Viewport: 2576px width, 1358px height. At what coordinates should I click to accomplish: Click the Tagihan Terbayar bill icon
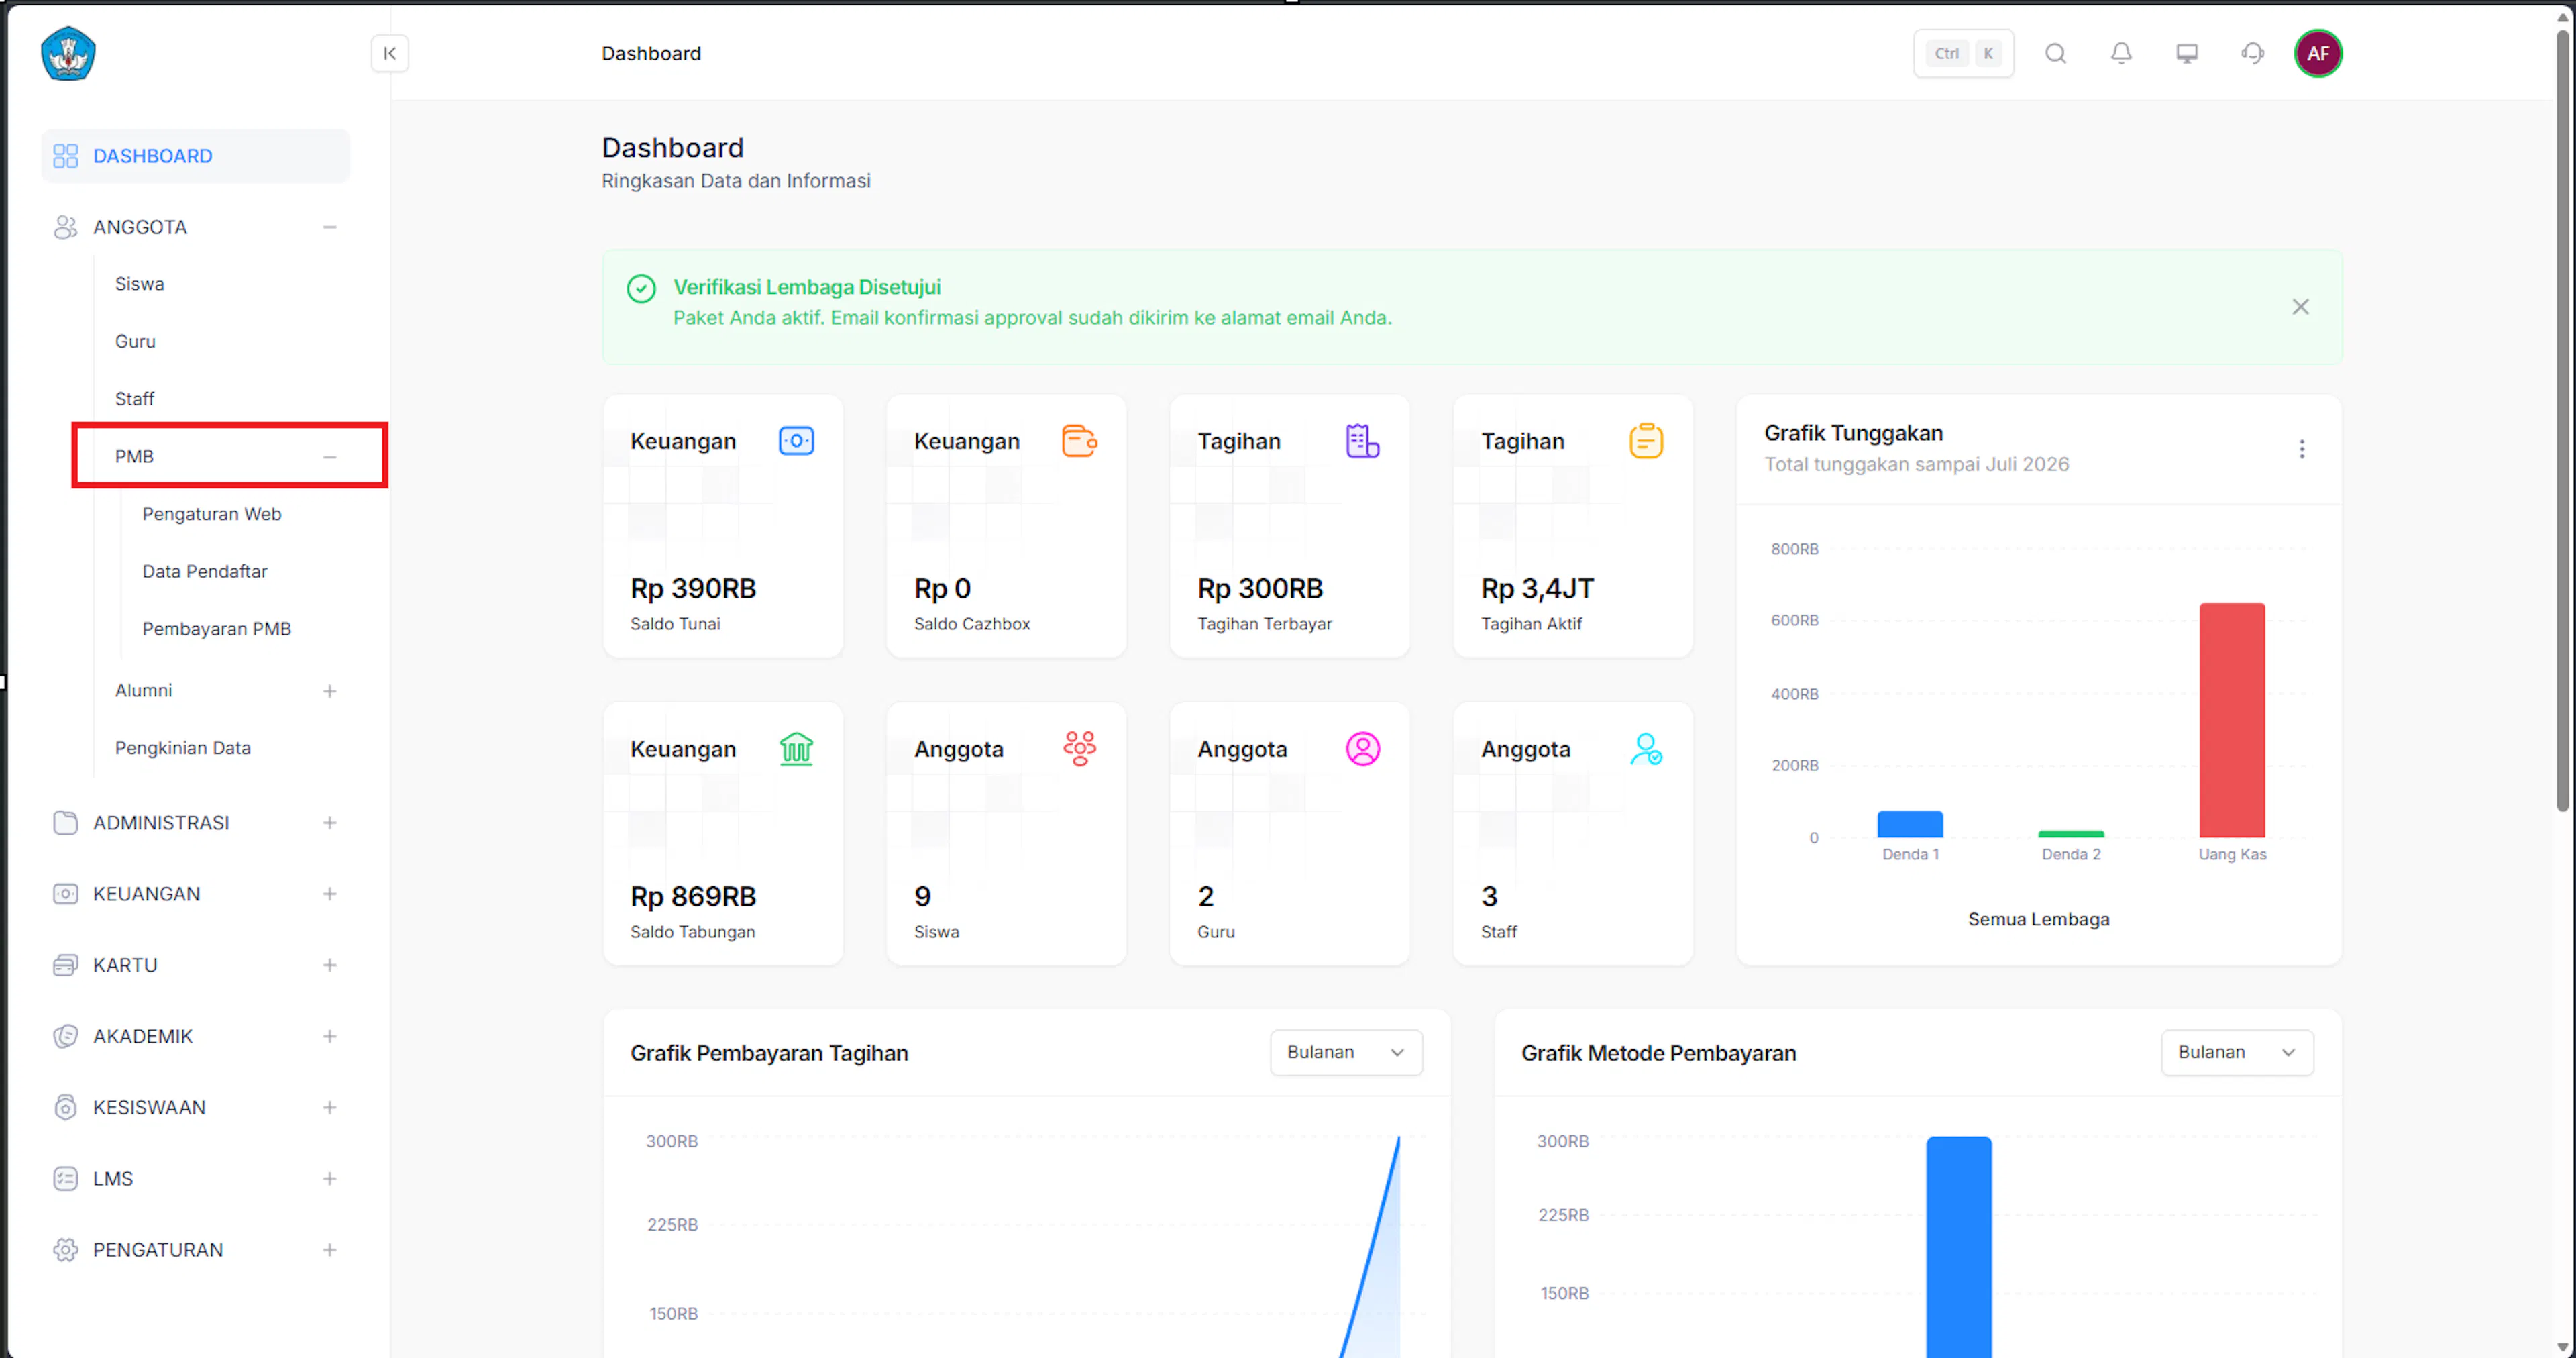coord(1362,441)
